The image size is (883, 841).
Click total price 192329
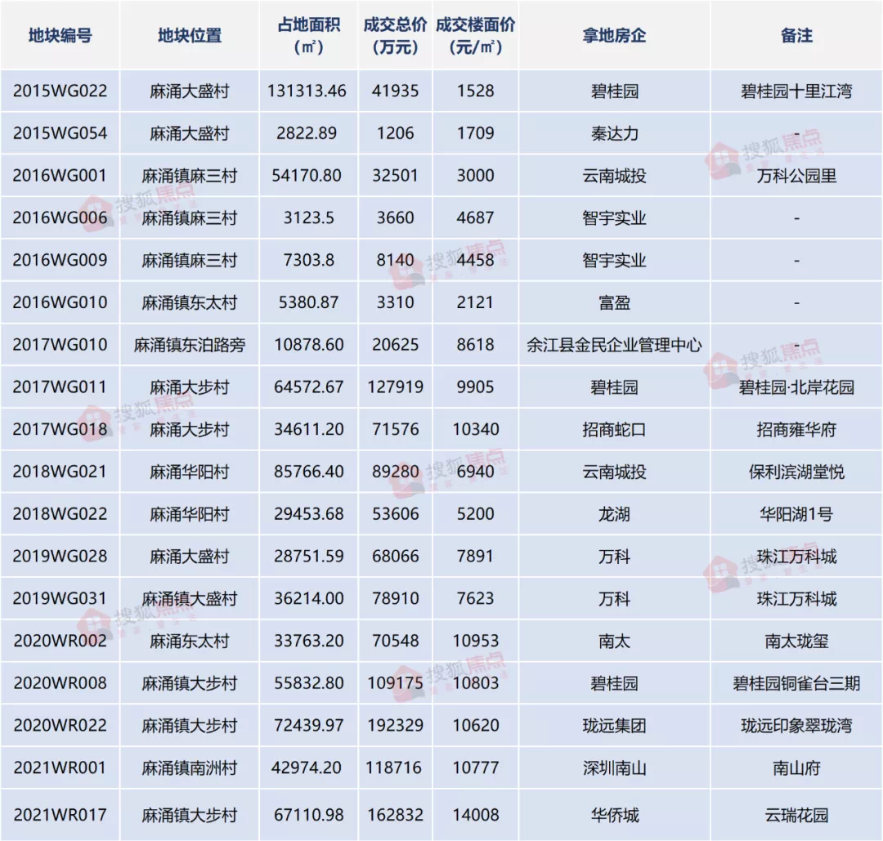[x=396, y=725]
